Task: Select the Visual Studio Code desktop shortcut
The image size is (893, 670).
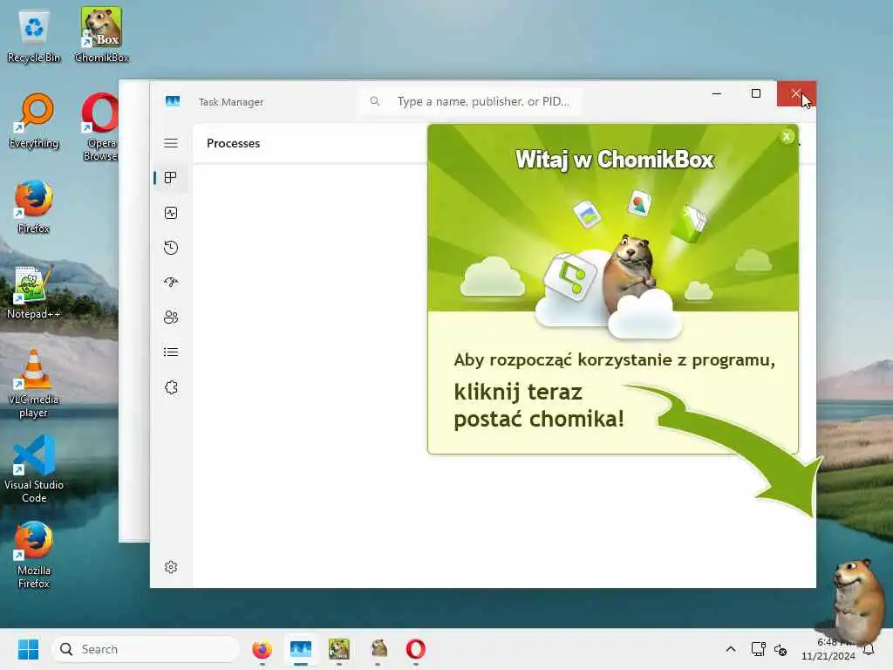Action: pos(34,468)
